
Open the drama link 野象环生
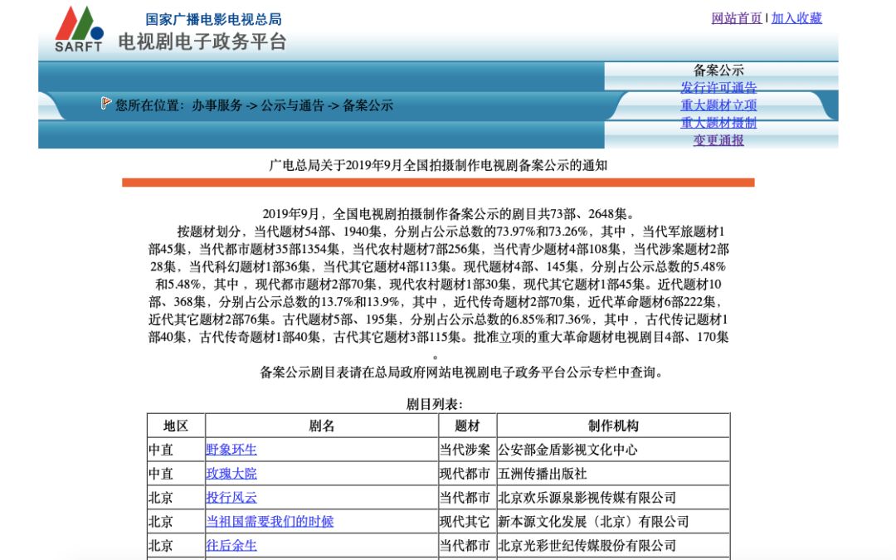coord(231,450)
